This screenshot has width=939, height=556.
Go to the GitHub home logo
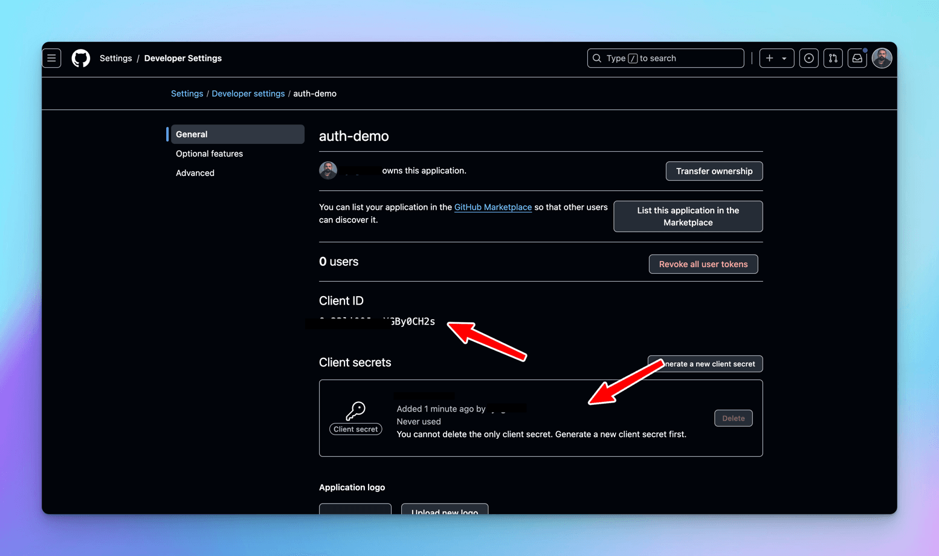[x=81, y=58]
